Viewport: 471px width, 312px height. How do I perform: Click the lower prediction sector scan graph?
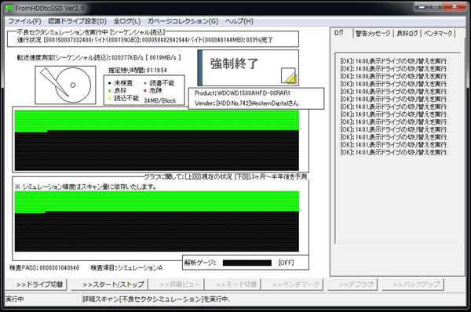[x=157, y=221]
